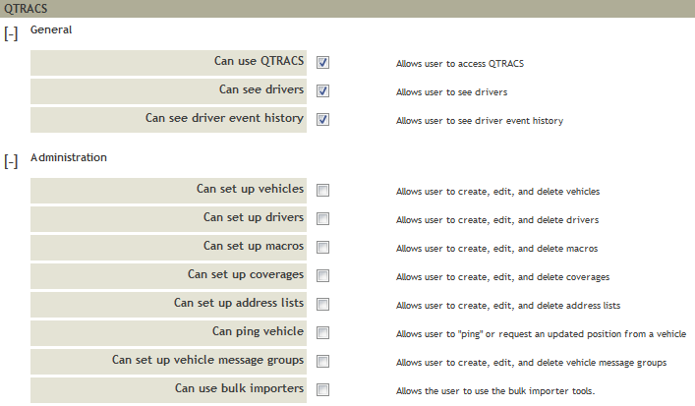Click description about delete address lists

(508, 306)
